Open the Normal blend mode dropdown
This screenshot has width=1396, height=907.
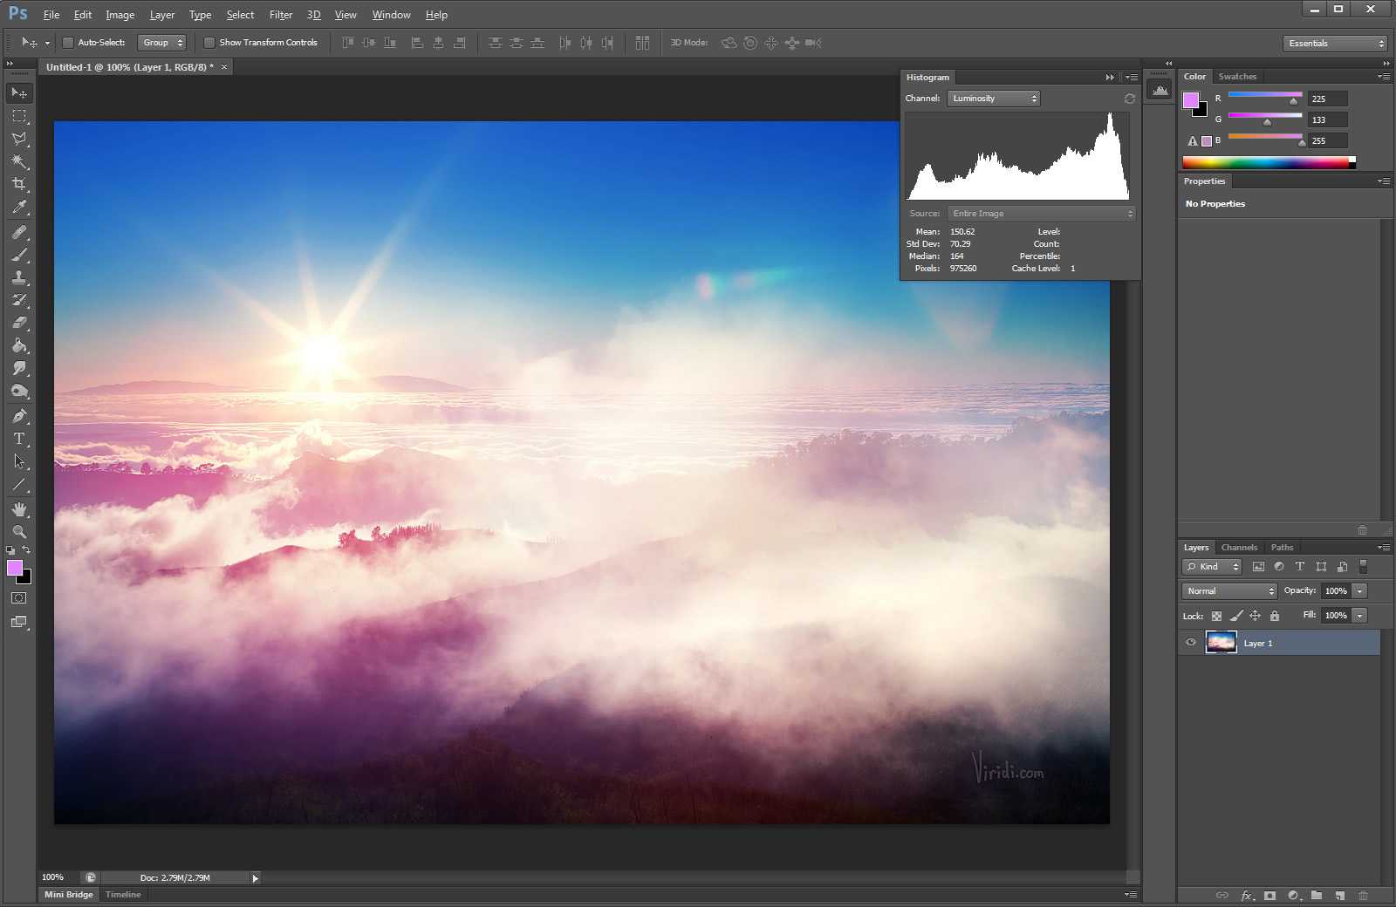pyautogui.click(x=1229, y=591)
